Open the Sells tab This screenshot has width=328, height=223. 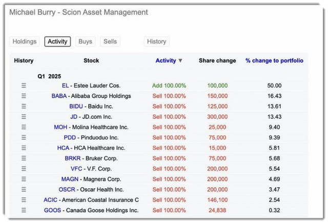pos(110,42)
